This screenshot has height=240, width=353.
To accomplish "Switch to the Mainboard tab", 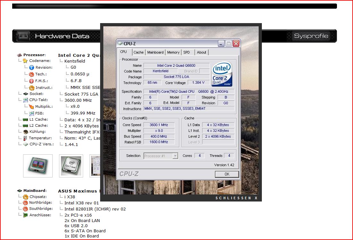I will pyautogui.click(x=155, y=52).
